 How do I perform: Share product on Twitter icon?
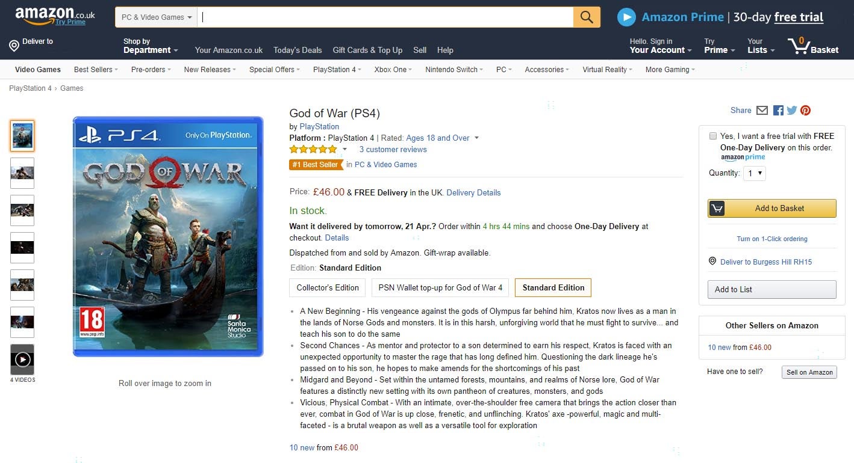792,111
